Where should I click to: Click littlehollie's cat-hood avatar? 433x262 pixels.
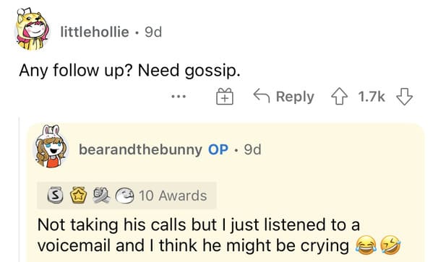point(33,30)
